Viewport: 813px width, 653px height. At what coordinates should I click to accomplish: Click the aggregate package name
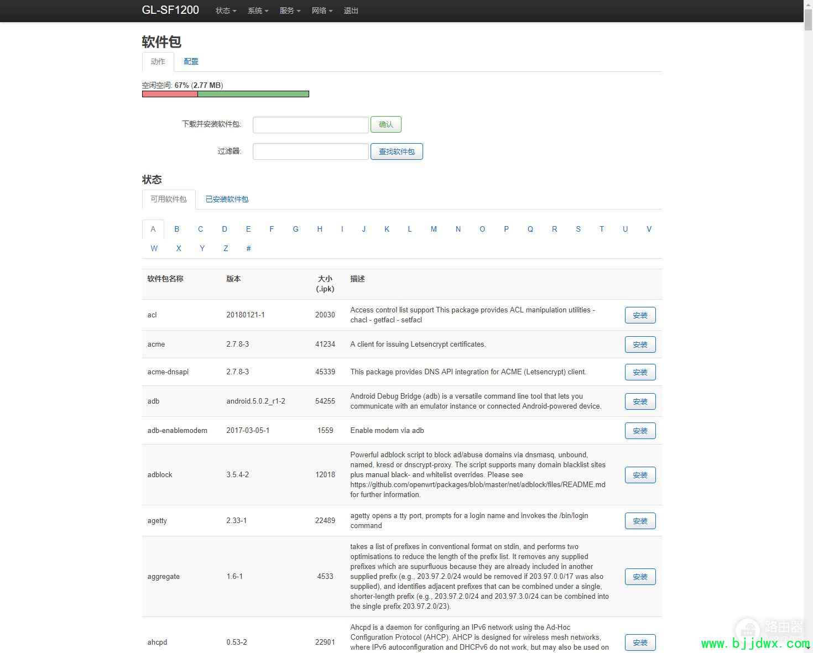click(164, 577)
